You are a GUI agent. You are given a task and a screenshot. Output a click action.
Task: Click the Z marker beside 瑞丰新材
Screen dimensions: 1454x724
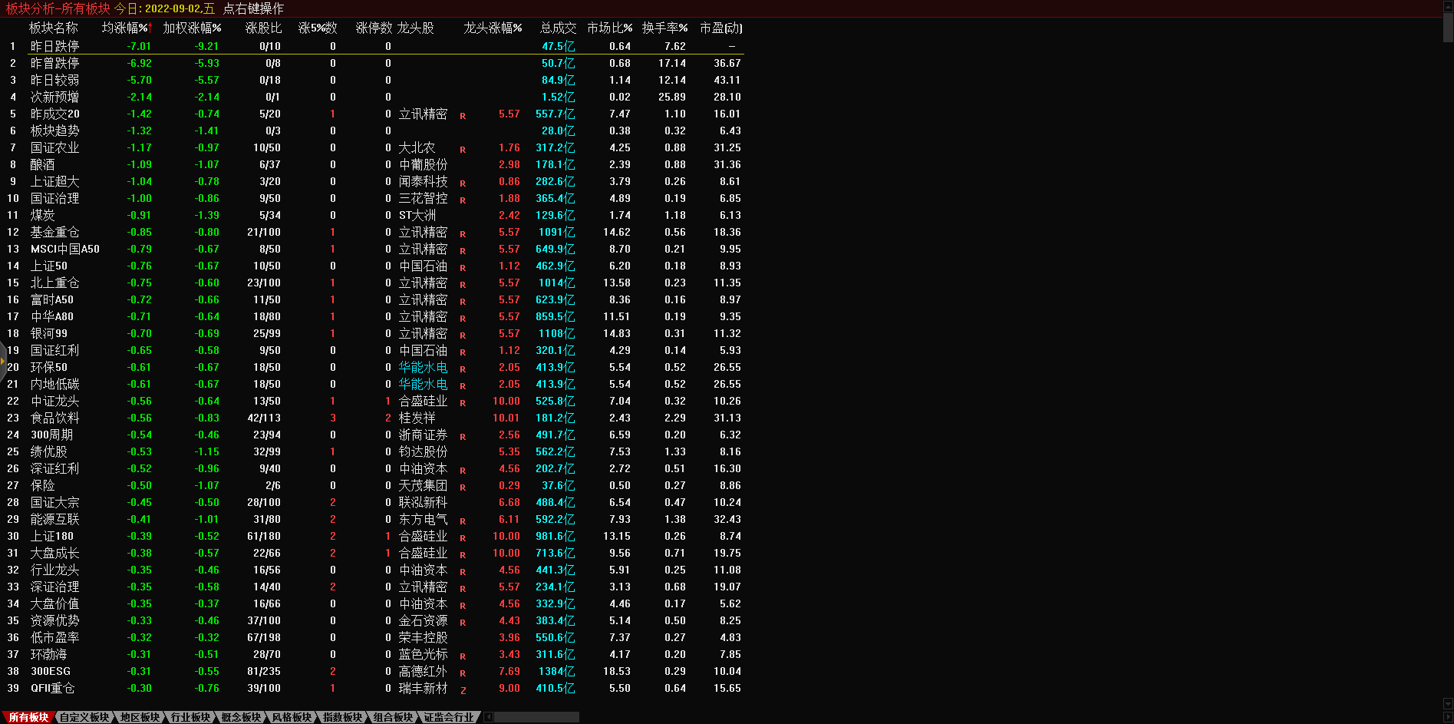click(463, 690)
